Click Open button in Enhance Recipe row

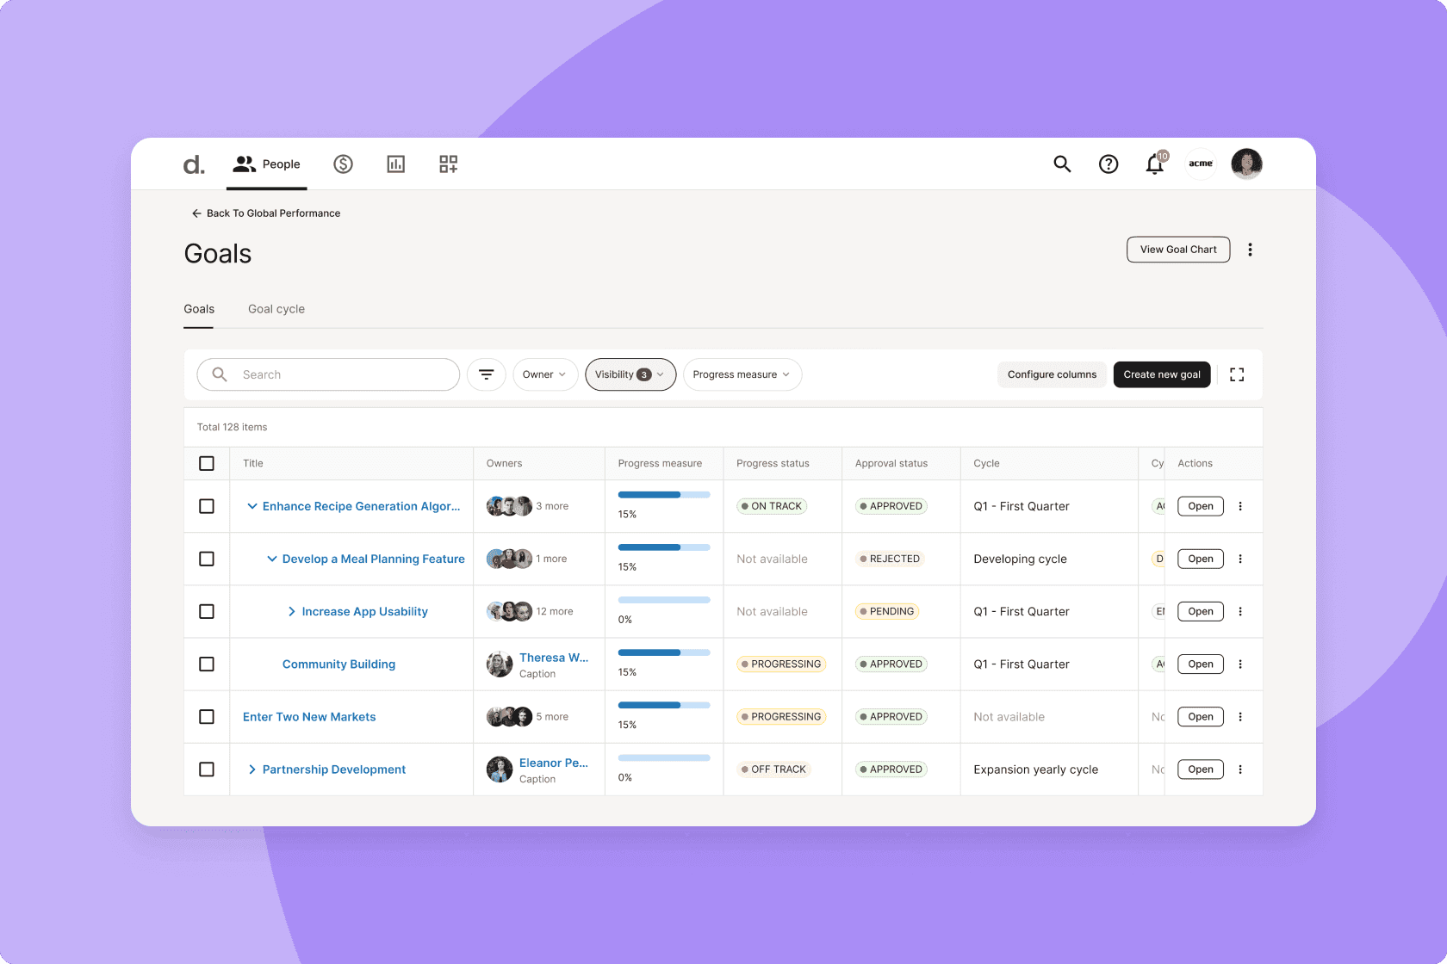click(x=1201, y=506)
